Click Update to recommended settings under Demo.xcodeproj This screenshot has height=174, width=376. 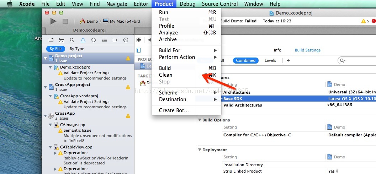[95, 78]
